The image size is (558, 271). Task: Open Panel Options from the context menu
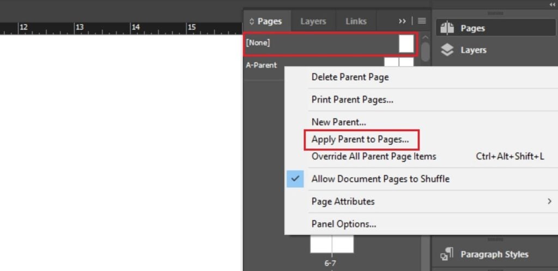tap(343, 224)
